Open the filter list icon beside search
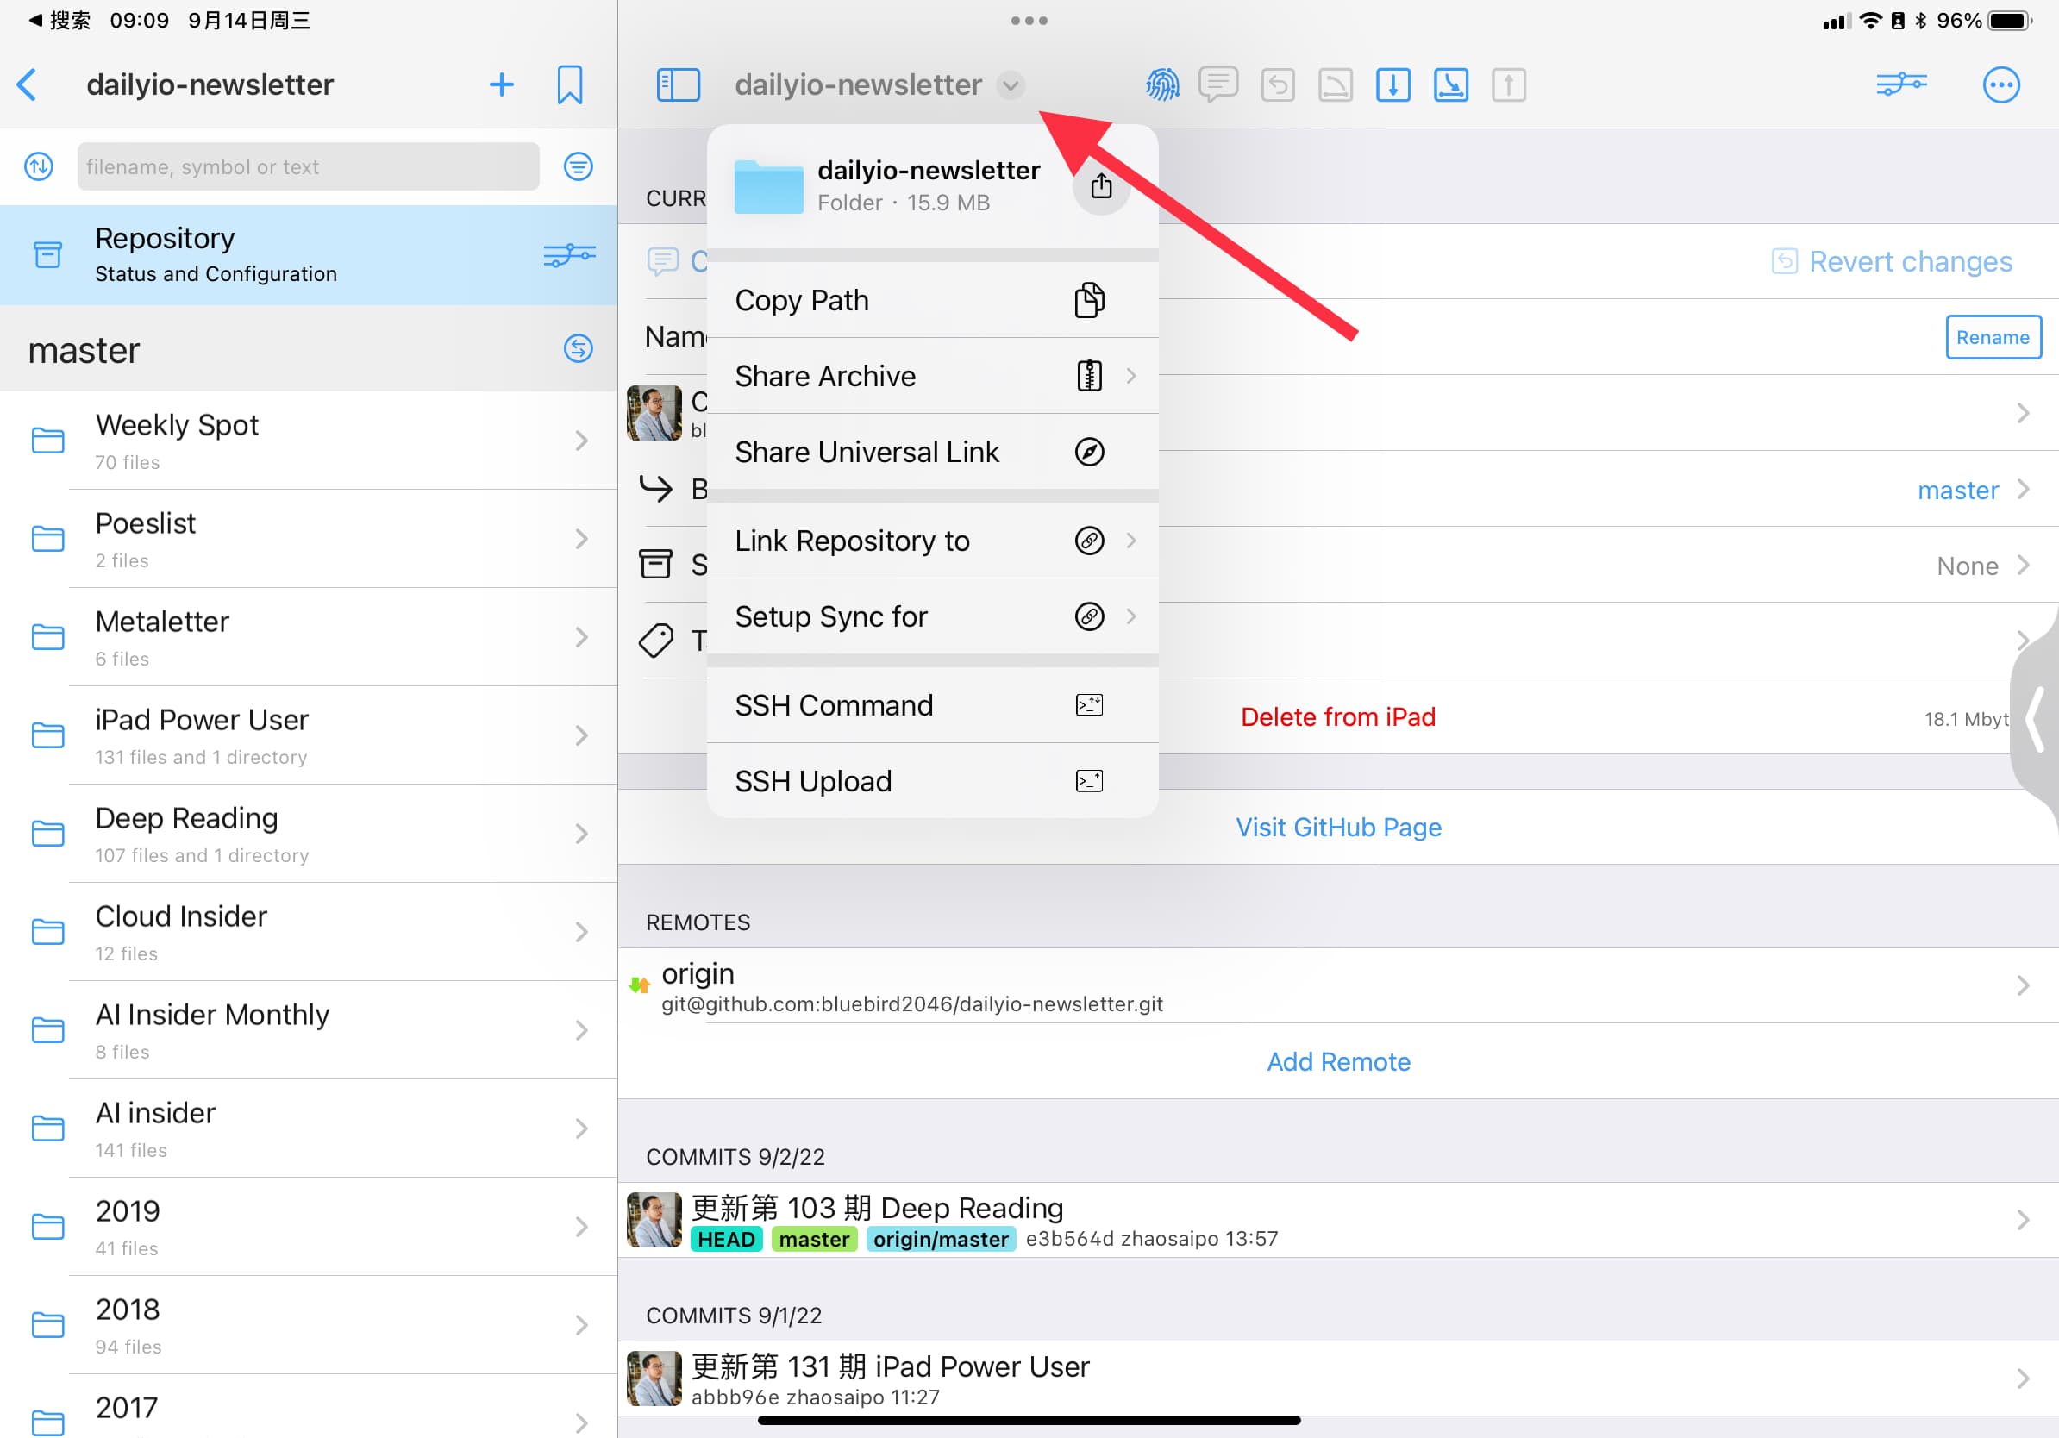Image resolution: width=2059 pixels, height=1438 pixels. [579, 166]
